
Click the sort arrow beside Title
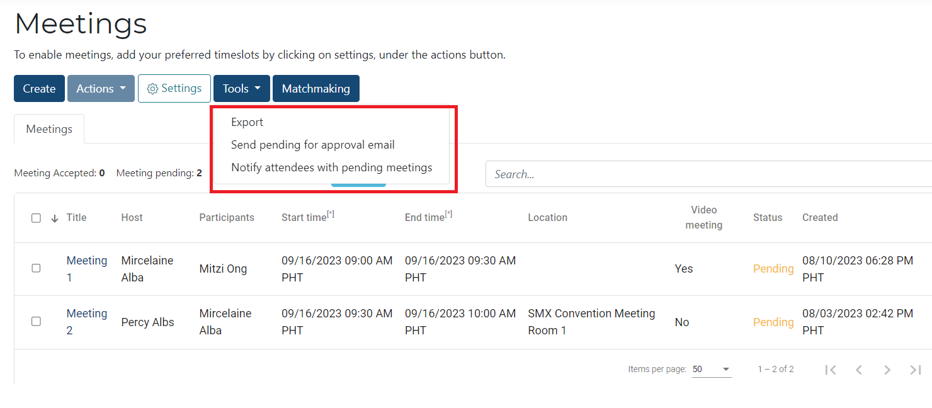tap(55, 218)
